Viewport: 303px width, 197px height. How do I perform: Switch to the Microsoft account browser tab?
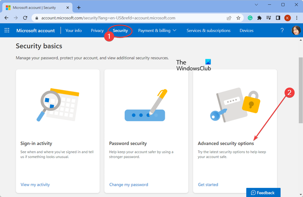pyautogui.click(x=37, y=7)
